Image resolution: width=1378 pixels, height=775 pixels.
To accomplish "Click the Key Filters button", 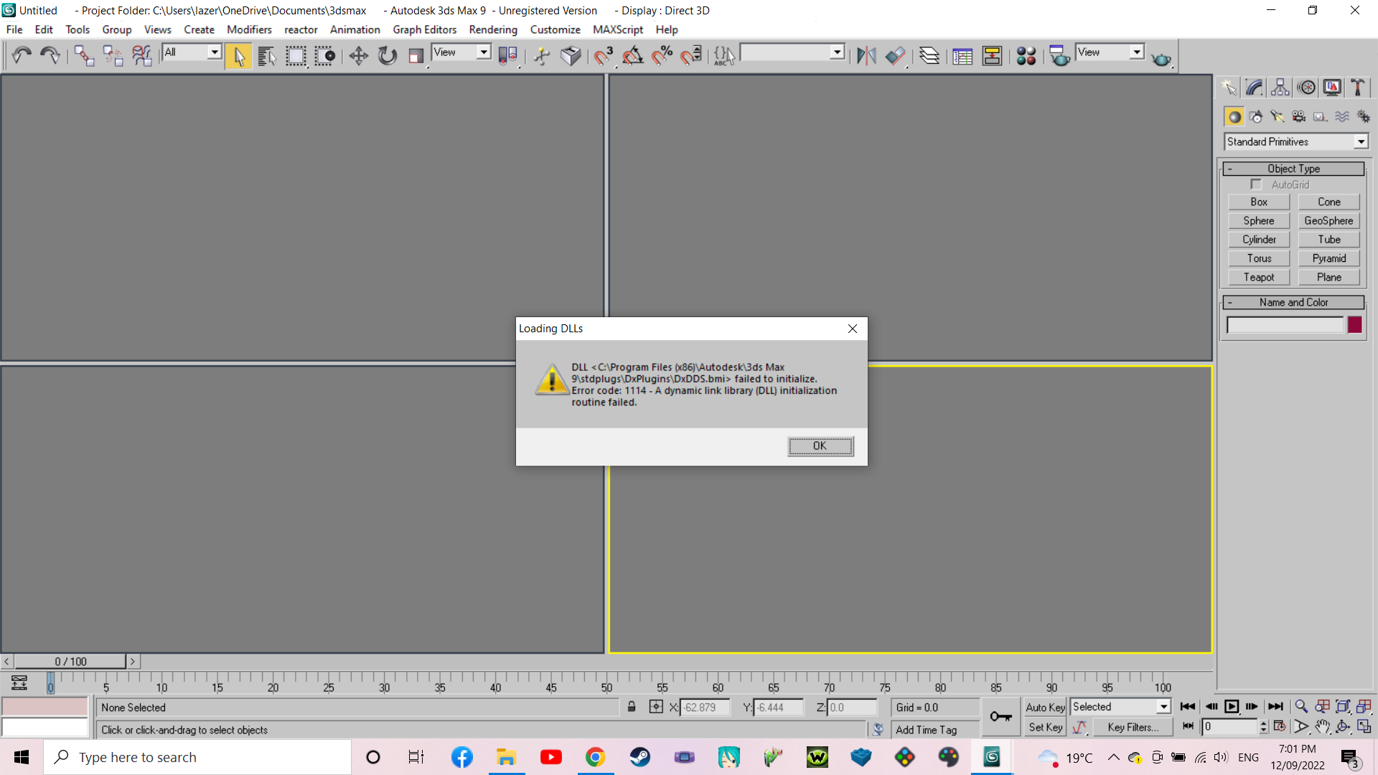I will coord(1133,727).
